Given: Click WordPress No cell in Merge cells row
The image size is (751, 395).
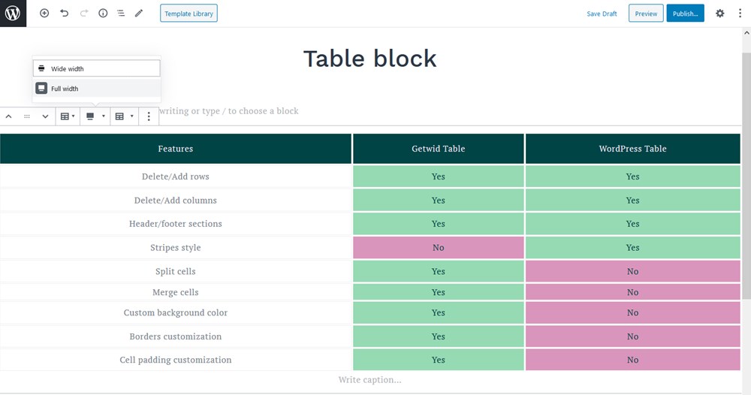Looking at the screenshot, I should coord(632,292).
